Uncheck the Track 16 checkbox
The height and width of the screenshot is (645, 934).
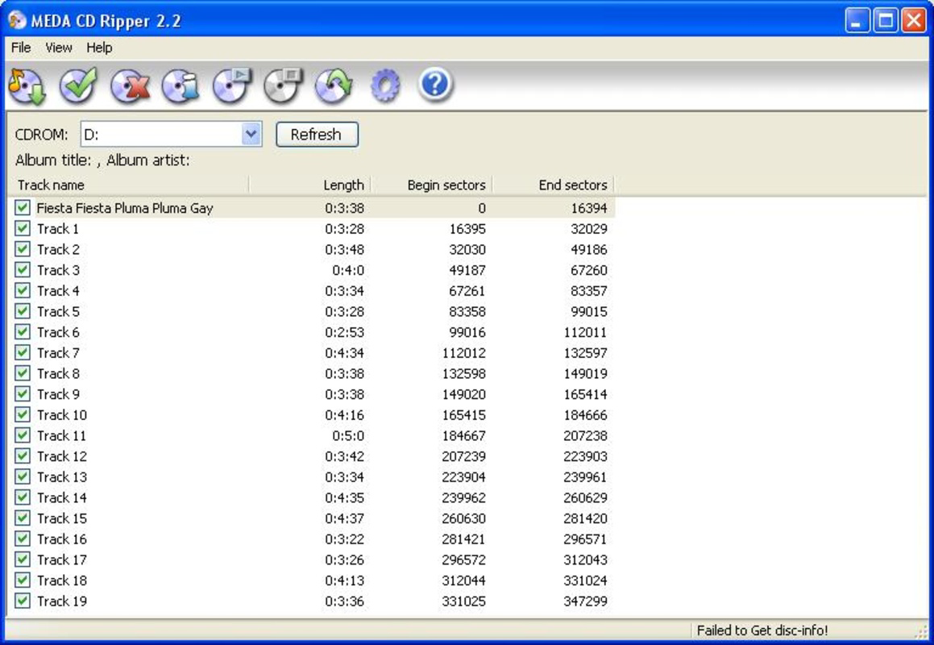(23, 539)
